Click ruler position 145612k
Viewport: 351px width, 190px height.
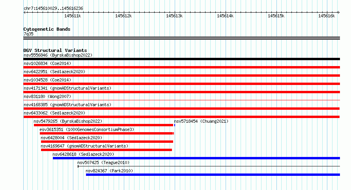point(123,16)
